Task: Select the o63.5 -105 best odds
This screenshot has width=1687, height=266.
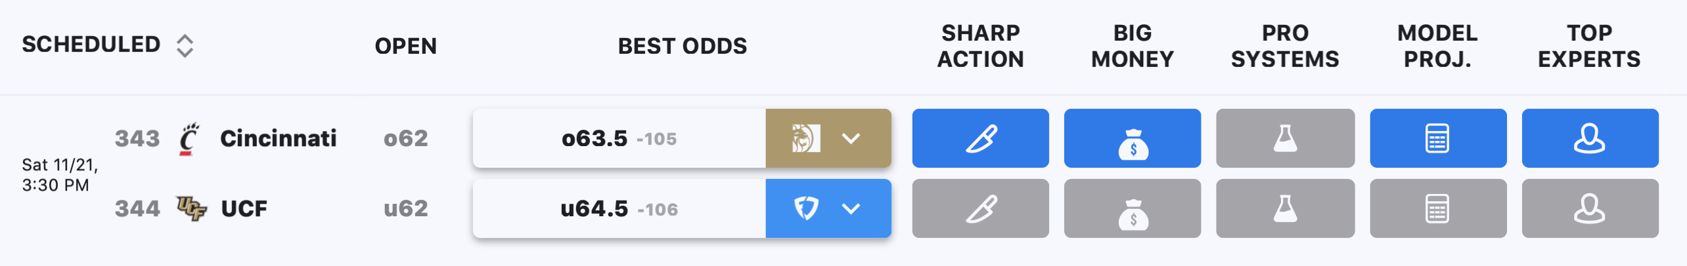Action: point(619,138)
